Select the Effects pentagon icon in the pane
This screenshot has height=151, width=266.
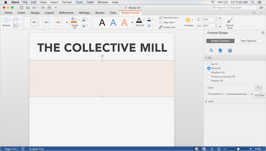click(x=220, y=50)
